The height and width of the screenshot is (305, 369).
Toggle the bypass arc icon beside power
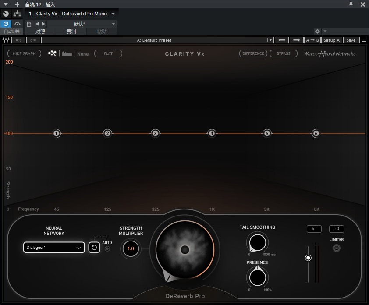(x=17, y=24)
